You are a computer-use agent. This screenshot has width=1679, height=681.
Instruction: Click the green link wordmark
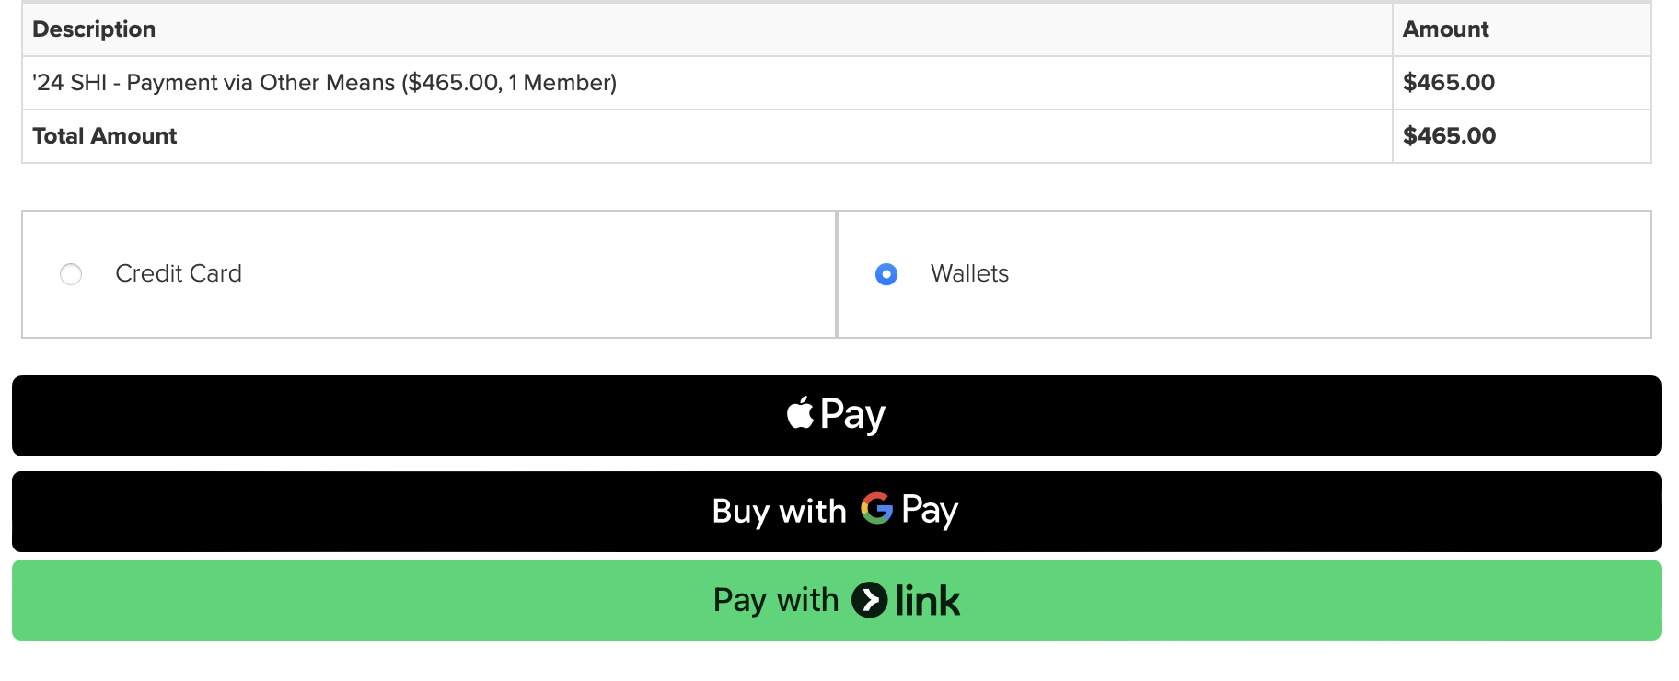[x=928, y=601]
